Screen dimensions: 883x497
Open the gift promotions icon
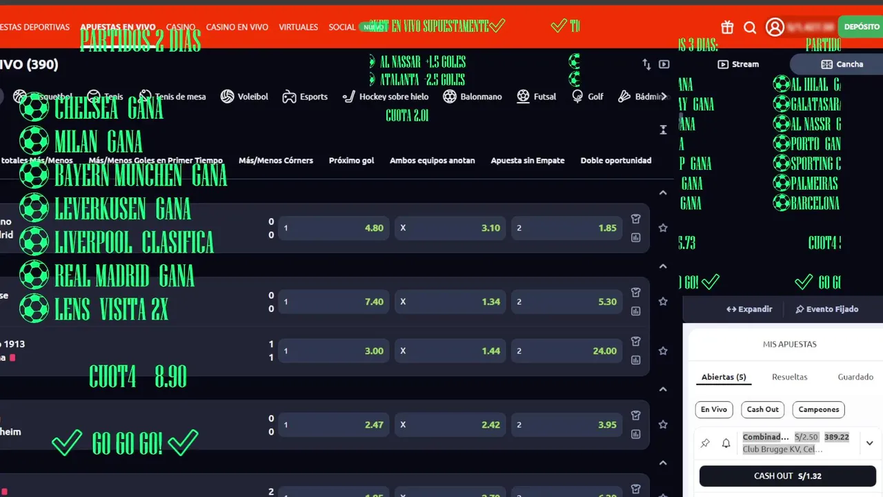pos(727,28)
